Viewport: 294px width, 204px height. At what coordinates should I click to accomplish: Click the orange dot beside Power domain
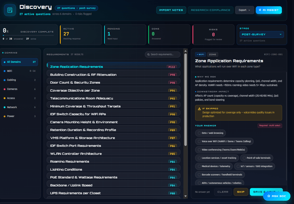point(4,116)
